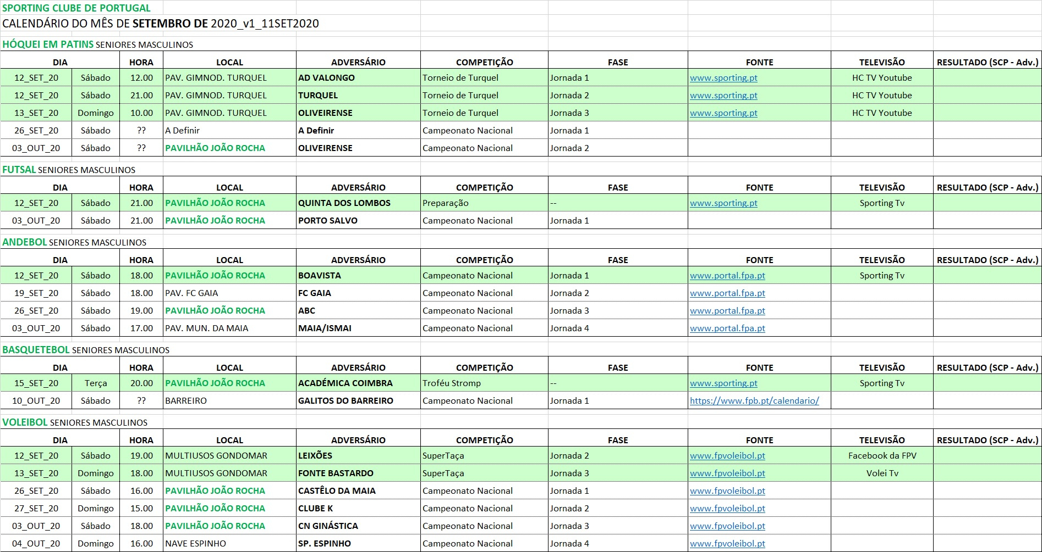The height and width of the screenshot is (552, 1042).
Task: Click the 04_OUT_20 date cell
Action: [x=36, y=544]
